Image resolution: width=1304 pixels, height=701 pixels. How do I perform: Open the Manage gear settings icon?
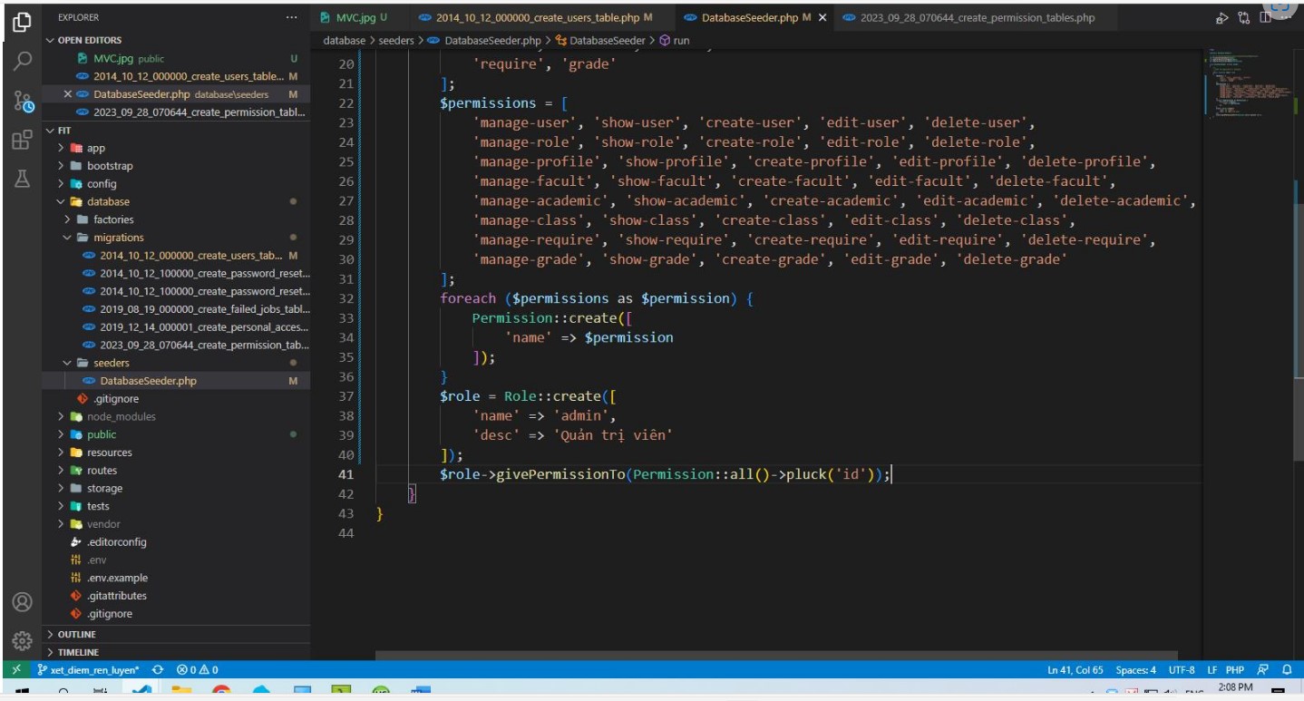[x=23, y=640]
